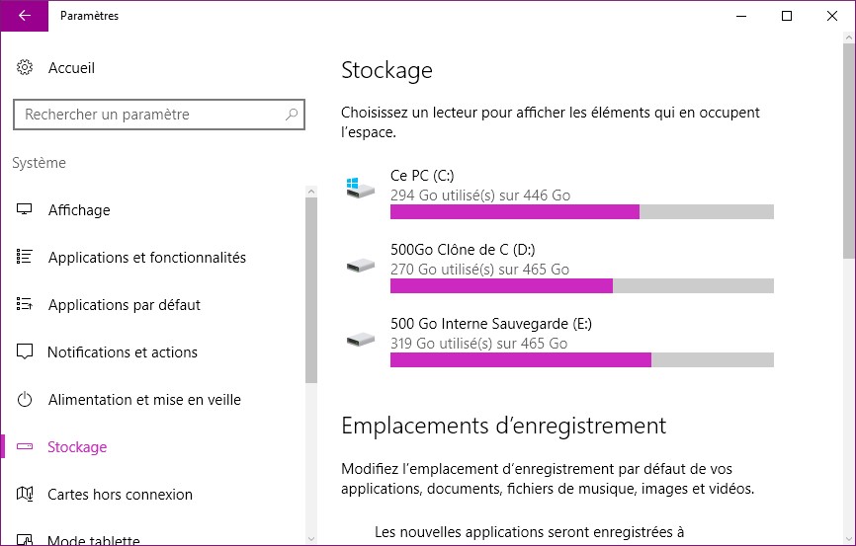Image resolution: width=856 pixels, height=546 pixels.
Task: Open the Stockage settings section
Action: (77, 447)
